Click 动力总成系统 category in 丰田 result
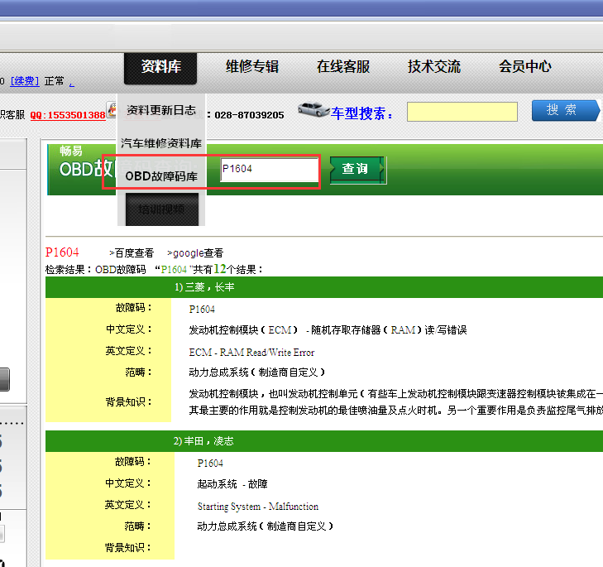The width and height of the screenshot is (603, 567). pyautogui.click(x=265, y=526)
